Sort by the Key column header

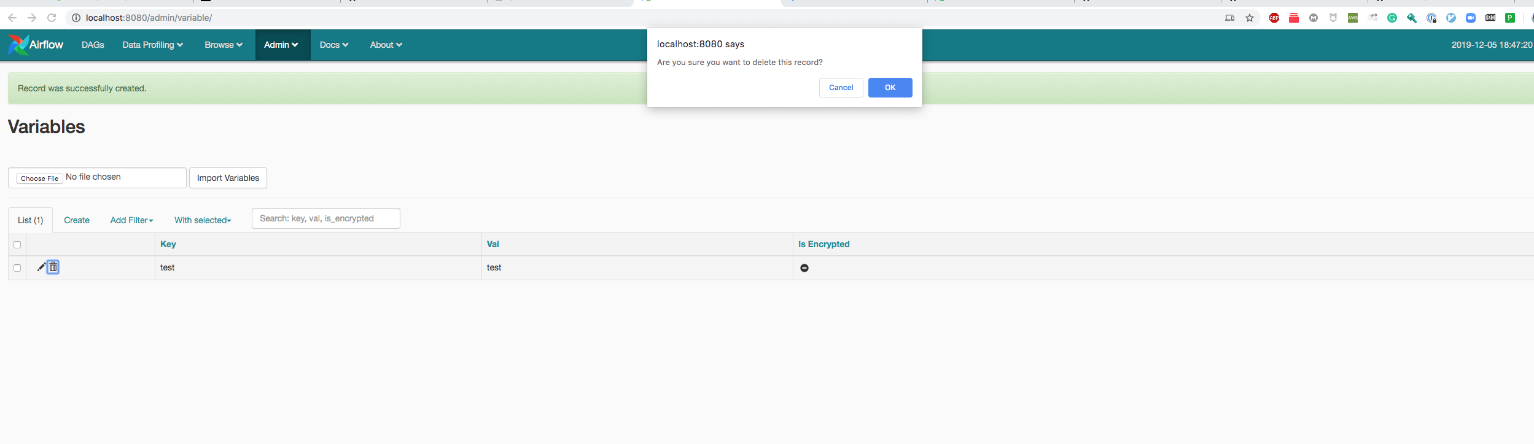coord(168,244)
